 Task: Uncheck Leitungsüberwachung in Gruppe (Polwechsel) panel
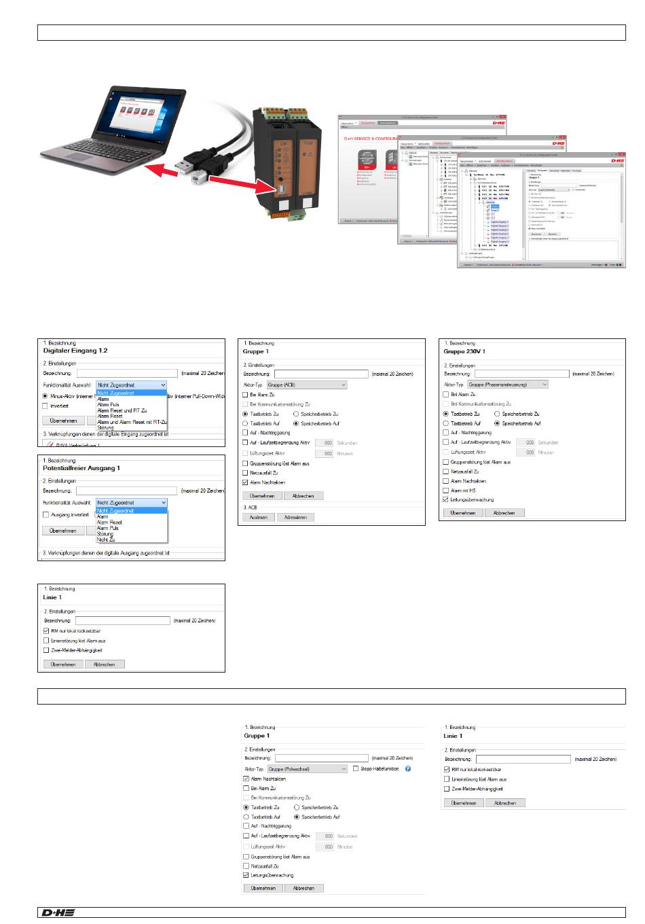point(246,875)
